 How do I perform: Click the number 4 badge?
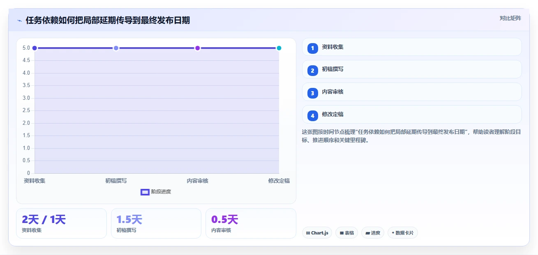point(312,116)
